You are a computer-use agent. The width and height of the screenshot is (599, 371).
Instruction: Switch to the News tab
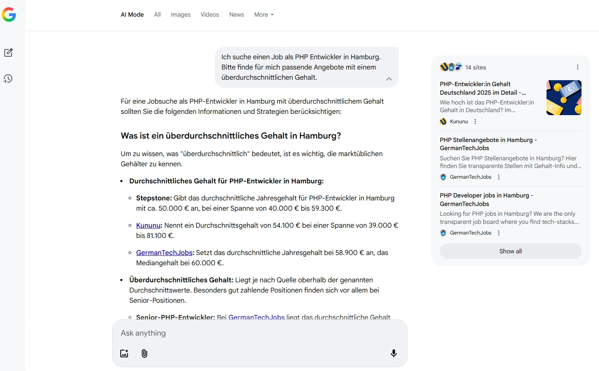pos(236,14)
